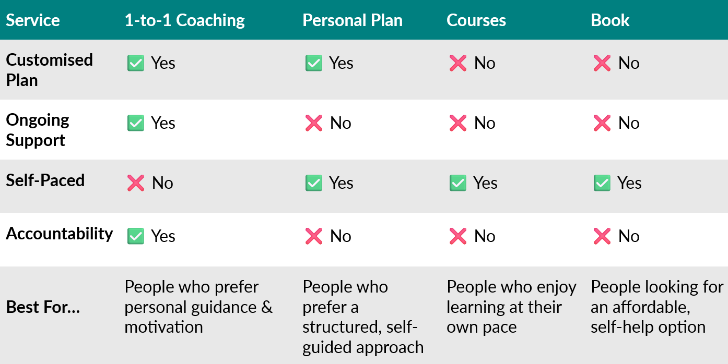Click green check for 1-to-1 Coaching Ongoing Support

click(x=136, y=124)
